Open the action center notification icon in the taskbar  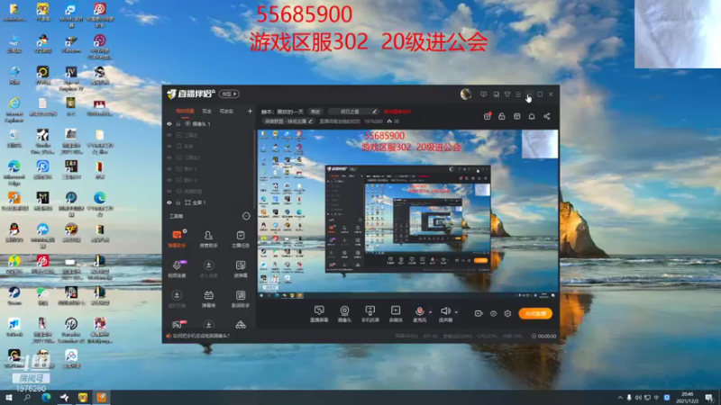(x=709, y=398)
